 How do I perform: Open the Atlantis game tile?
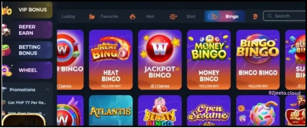[x=111, y=110]
